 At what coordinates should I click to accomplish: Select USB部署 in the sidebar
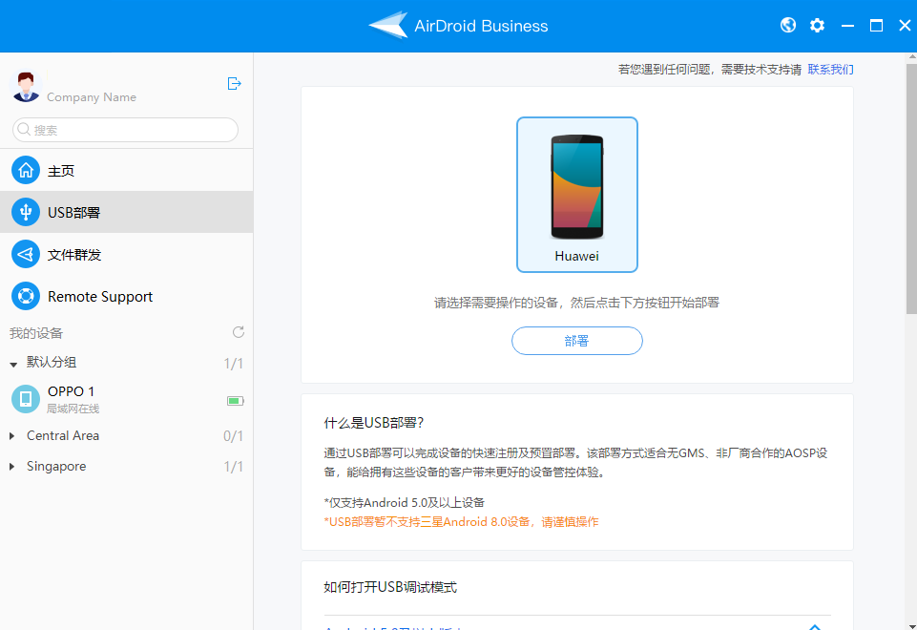point(126,212)
